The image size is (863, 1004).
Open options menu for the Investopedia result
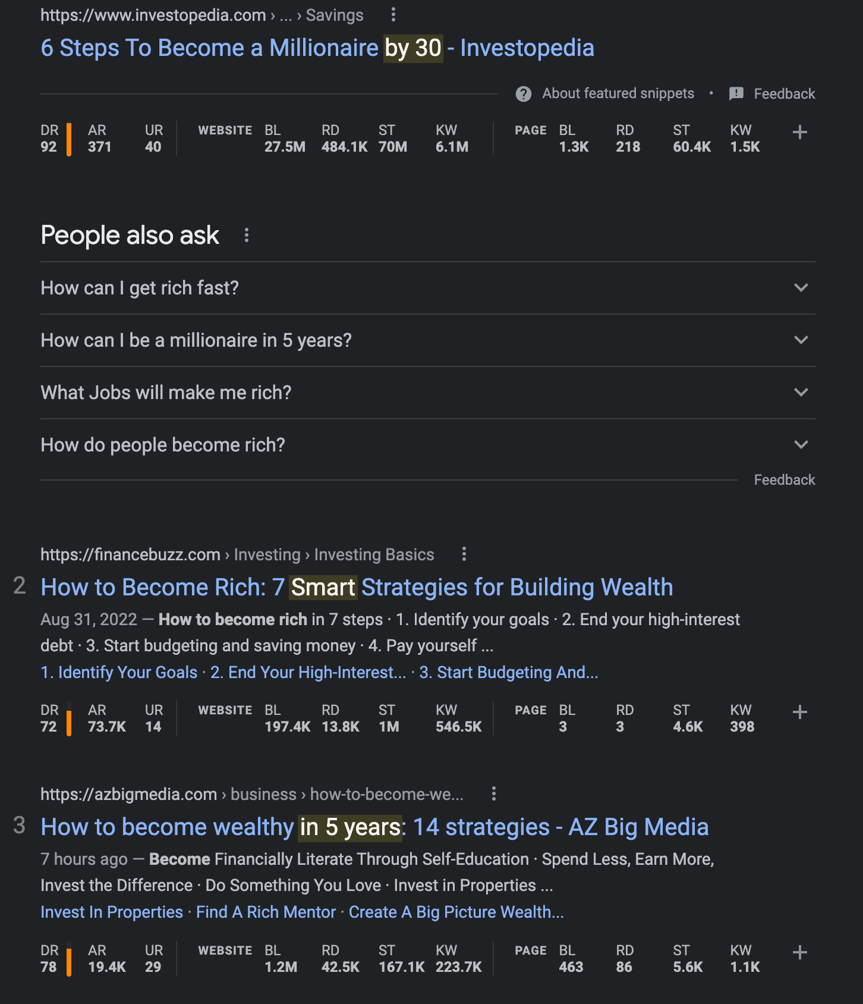[394, 15]
